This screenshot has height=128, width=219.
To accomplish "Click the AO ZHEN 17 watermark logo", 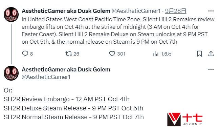I will [x=184, y=119].
